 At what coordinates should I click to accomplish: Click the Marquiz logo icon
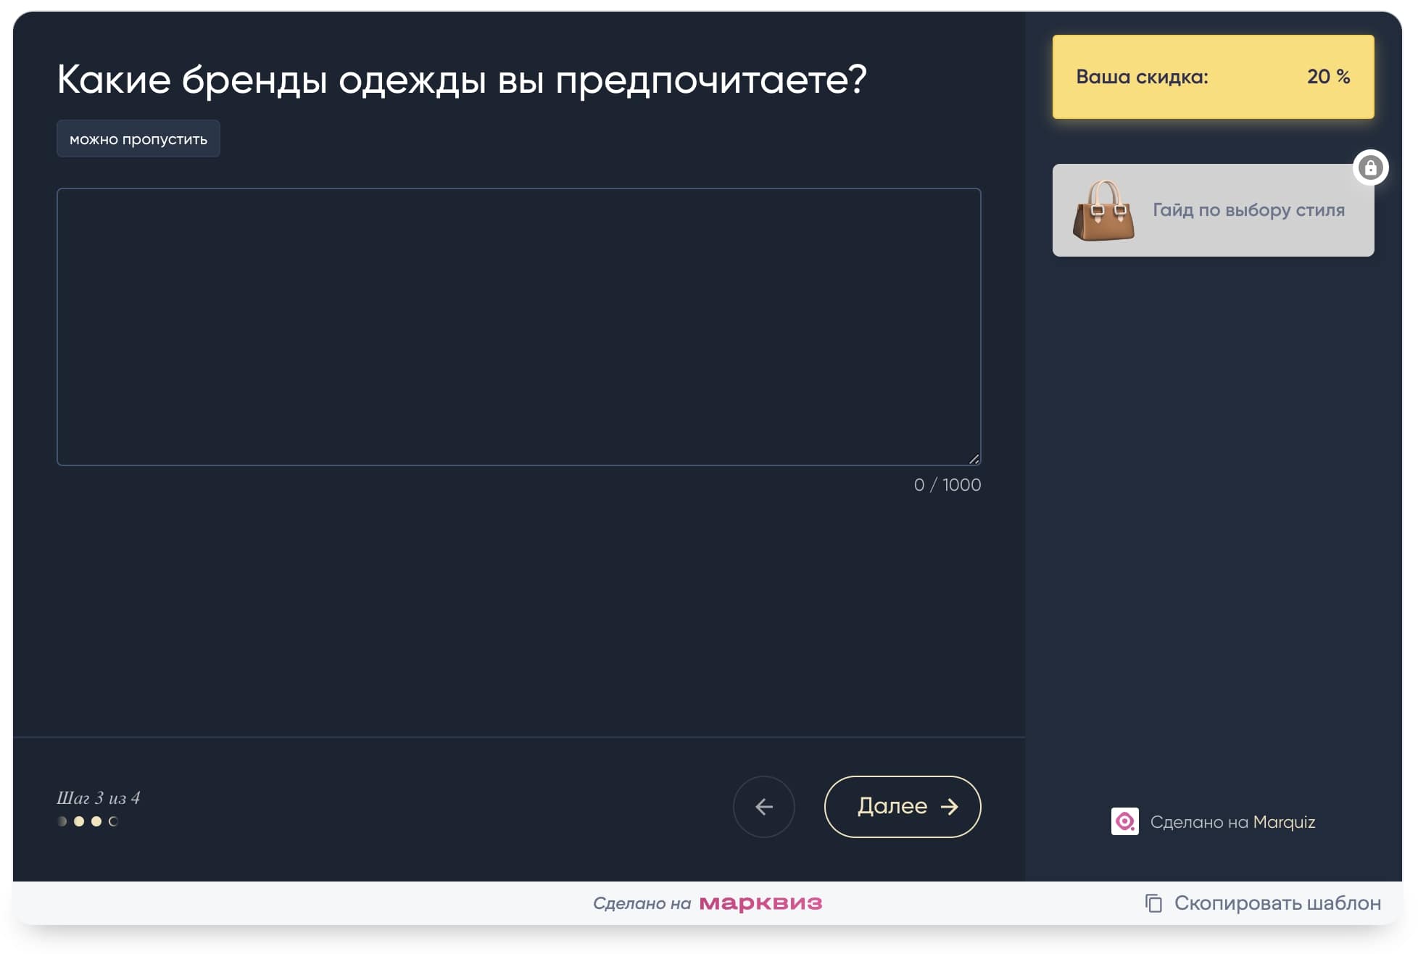pyautogui.click(x=1124, y=822)
